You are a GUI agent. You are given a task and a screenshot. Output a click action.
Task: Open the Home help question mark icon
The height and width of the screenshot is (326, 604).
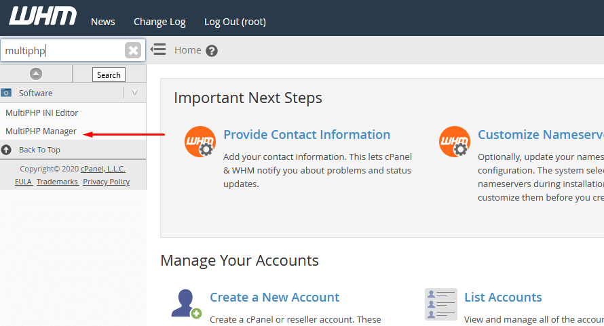[x=212, y=51]
